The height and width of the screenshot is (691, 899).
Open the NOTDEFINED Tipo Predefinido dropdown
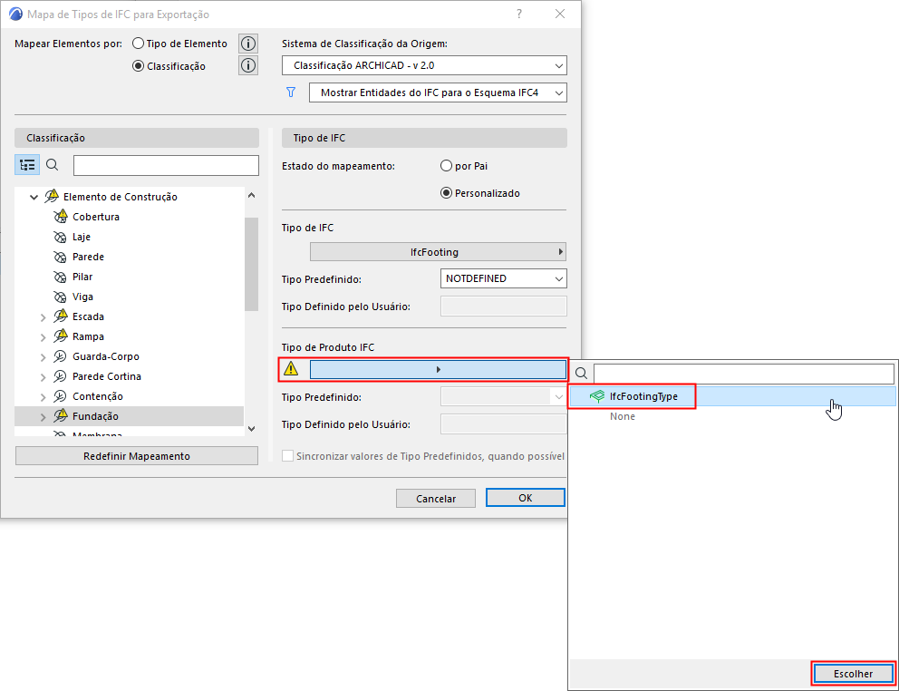tap(503, 278)
